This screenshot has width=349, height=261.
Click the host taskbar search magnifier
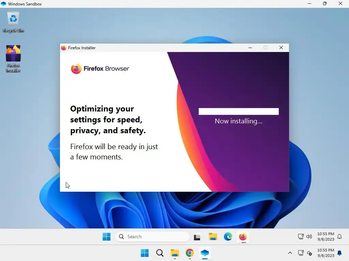(160, 253)
